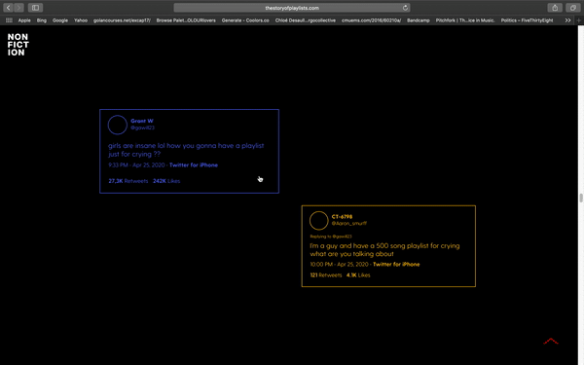
Task: Open the Pitchfork bookmark
Action: tap(465, 20)
